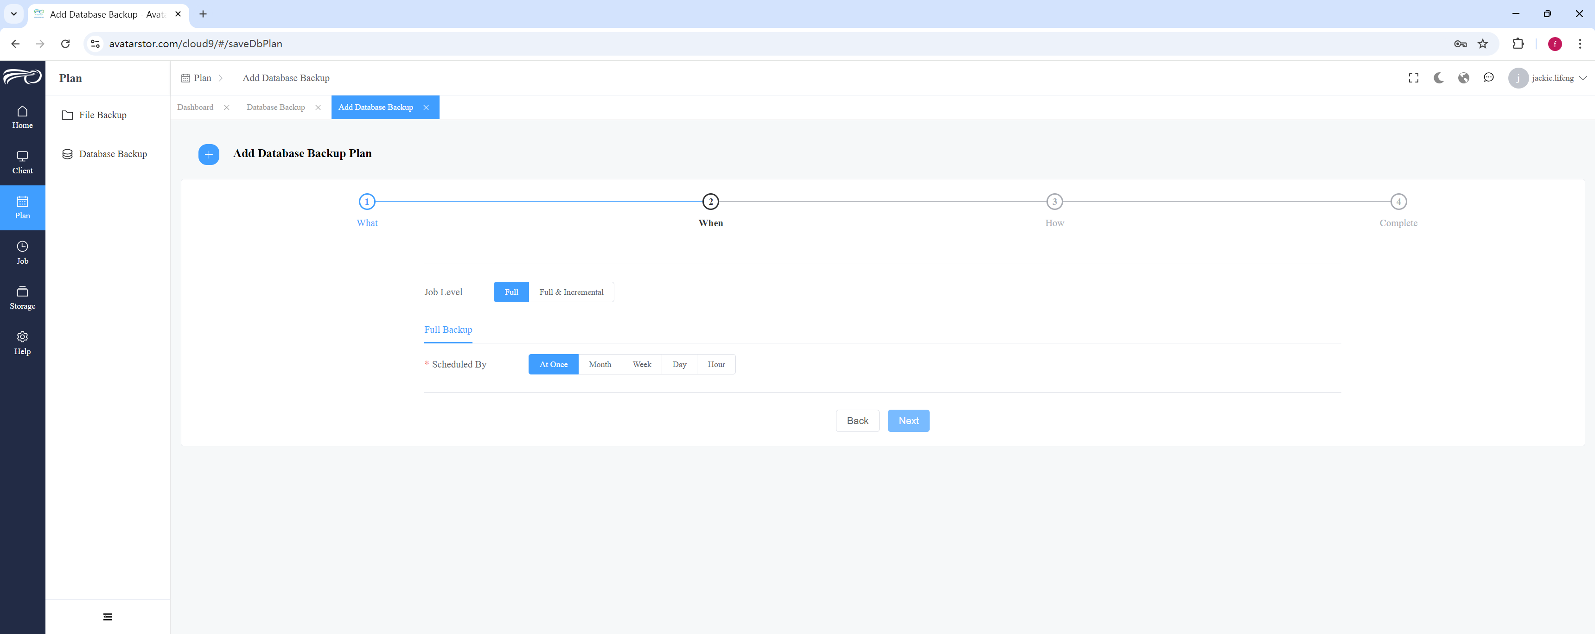Schedule the backup by Week

tap(641, 365)
